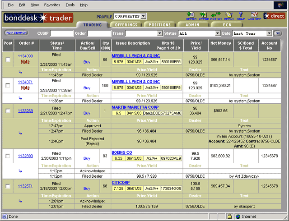Click the Windows flag icon in corner

pos(280,5)
